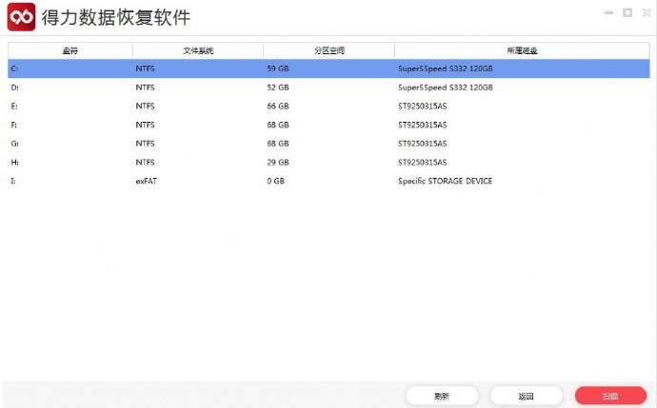Click SuperSSpeed S332 120GB in C: row
Viewport: 657px width, 408px height.
(x=446, y=68)
